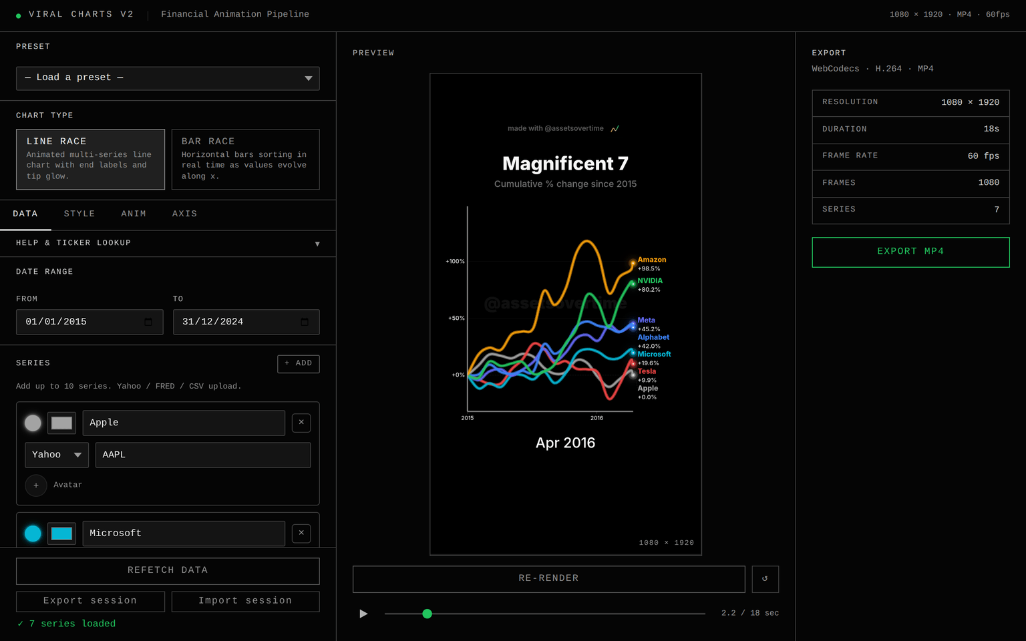This screenshot has height=641, width=1026.
Task: Click the Microsoft series round cyan dot
Action: 33,534
